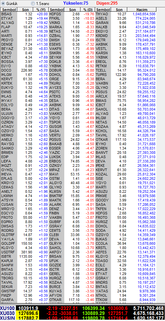Select the FROTO row in gainers list
This screenshot has width=165, height=321.
25,217
